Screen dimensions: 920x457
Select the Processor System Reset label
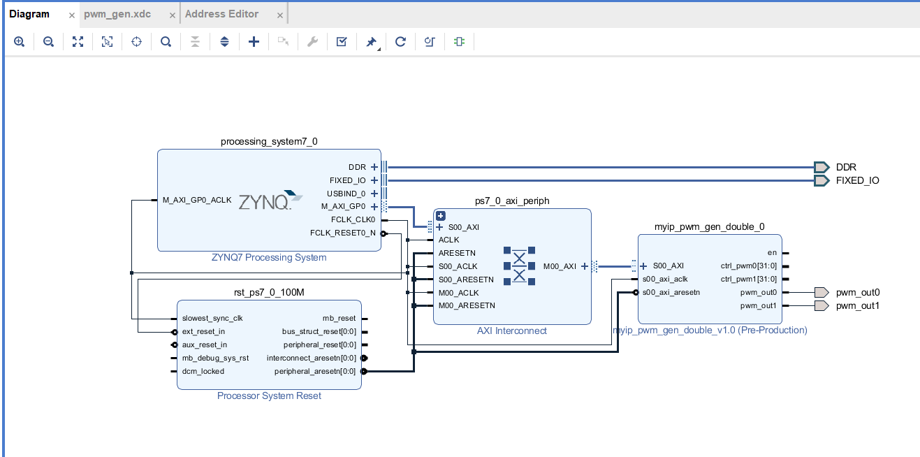269,396
